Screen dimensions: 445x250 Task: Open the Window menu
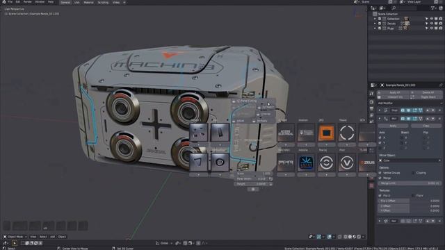point(40,2)
